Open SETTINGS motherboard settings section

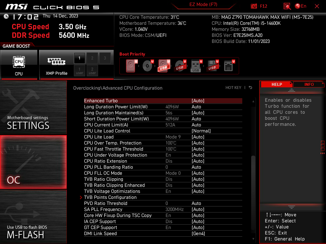(33, 107)
